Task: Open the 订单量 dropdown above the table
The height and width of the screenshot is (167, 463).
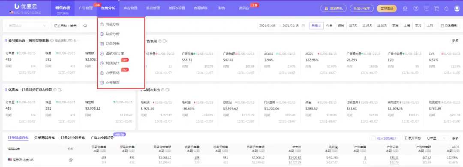Action: click(x=436, y=138)
